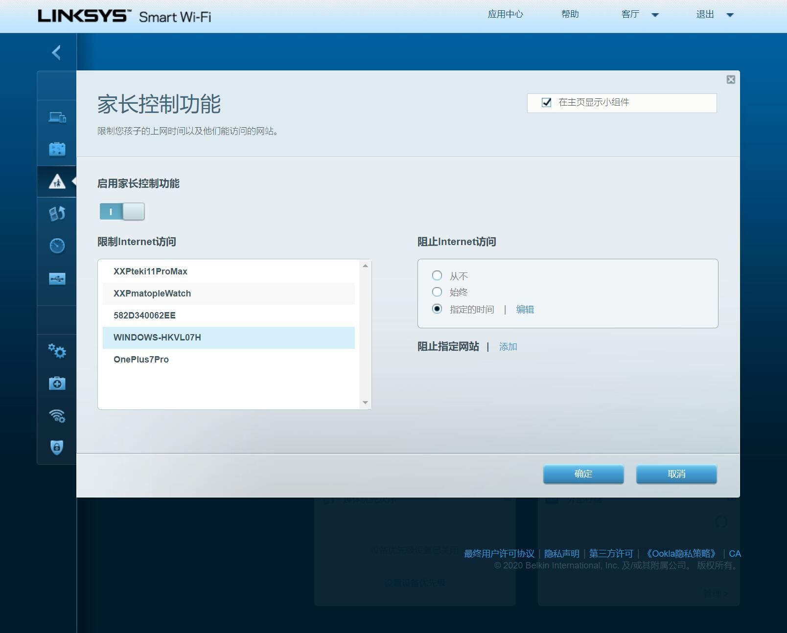Open the Media Prioritization sidebar icon

pos(57,213)
